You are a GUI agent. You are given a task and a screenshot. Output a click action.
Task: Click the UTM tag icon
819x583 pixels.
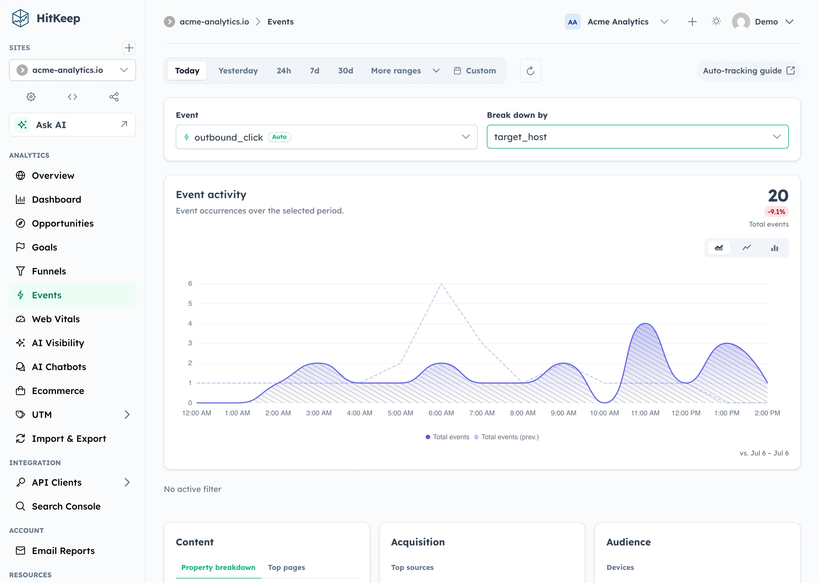pyautogui.click(x=20, y=415)
